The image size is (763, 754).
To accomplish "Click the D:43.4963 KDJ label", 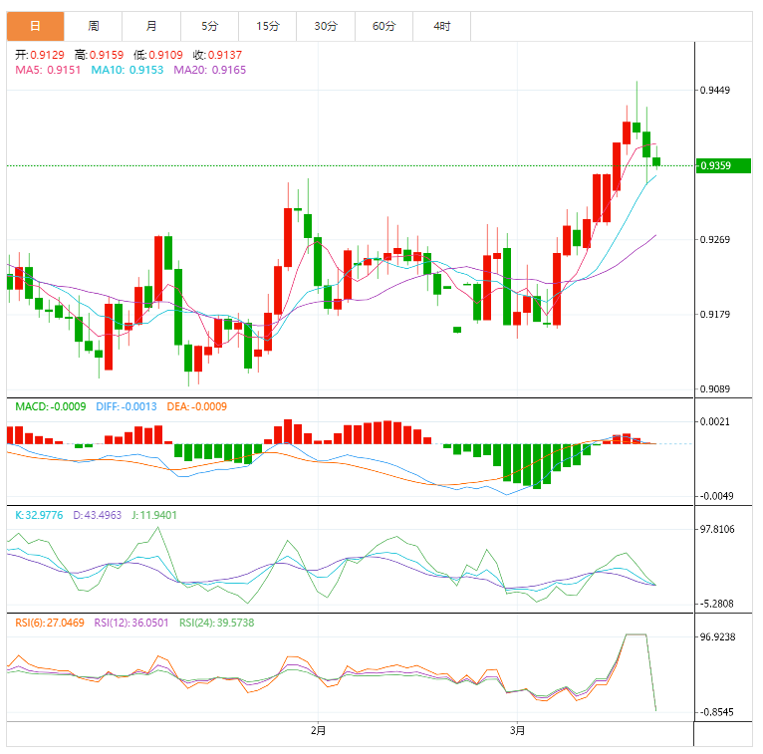I will click(98, 515).
